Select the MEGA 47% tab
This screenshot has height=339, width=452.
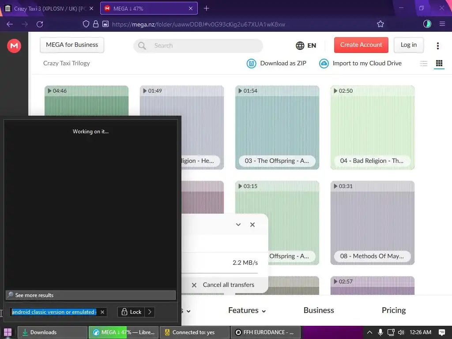(x=149, y=8)
